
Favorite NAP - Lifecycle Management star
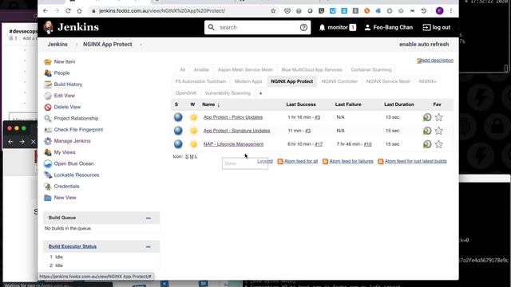[438, 144]
